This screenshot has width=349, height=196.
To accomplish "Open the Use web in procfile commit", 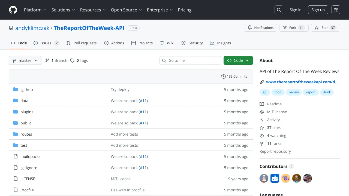I will (128, 190).
